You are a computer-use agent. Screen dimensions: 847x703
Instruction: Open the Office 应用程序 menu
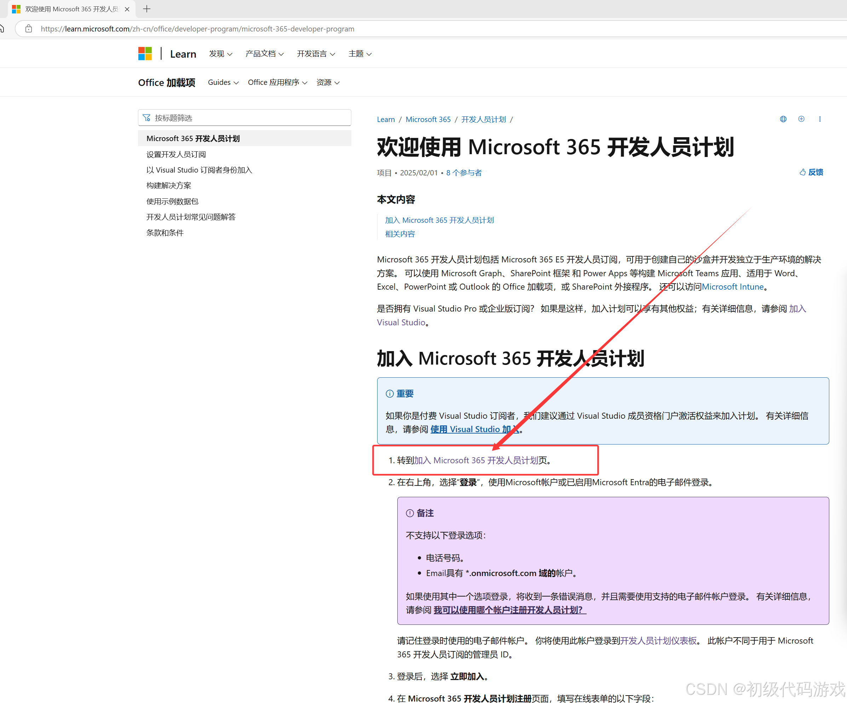pyautogui.click(x=277, y=82)
